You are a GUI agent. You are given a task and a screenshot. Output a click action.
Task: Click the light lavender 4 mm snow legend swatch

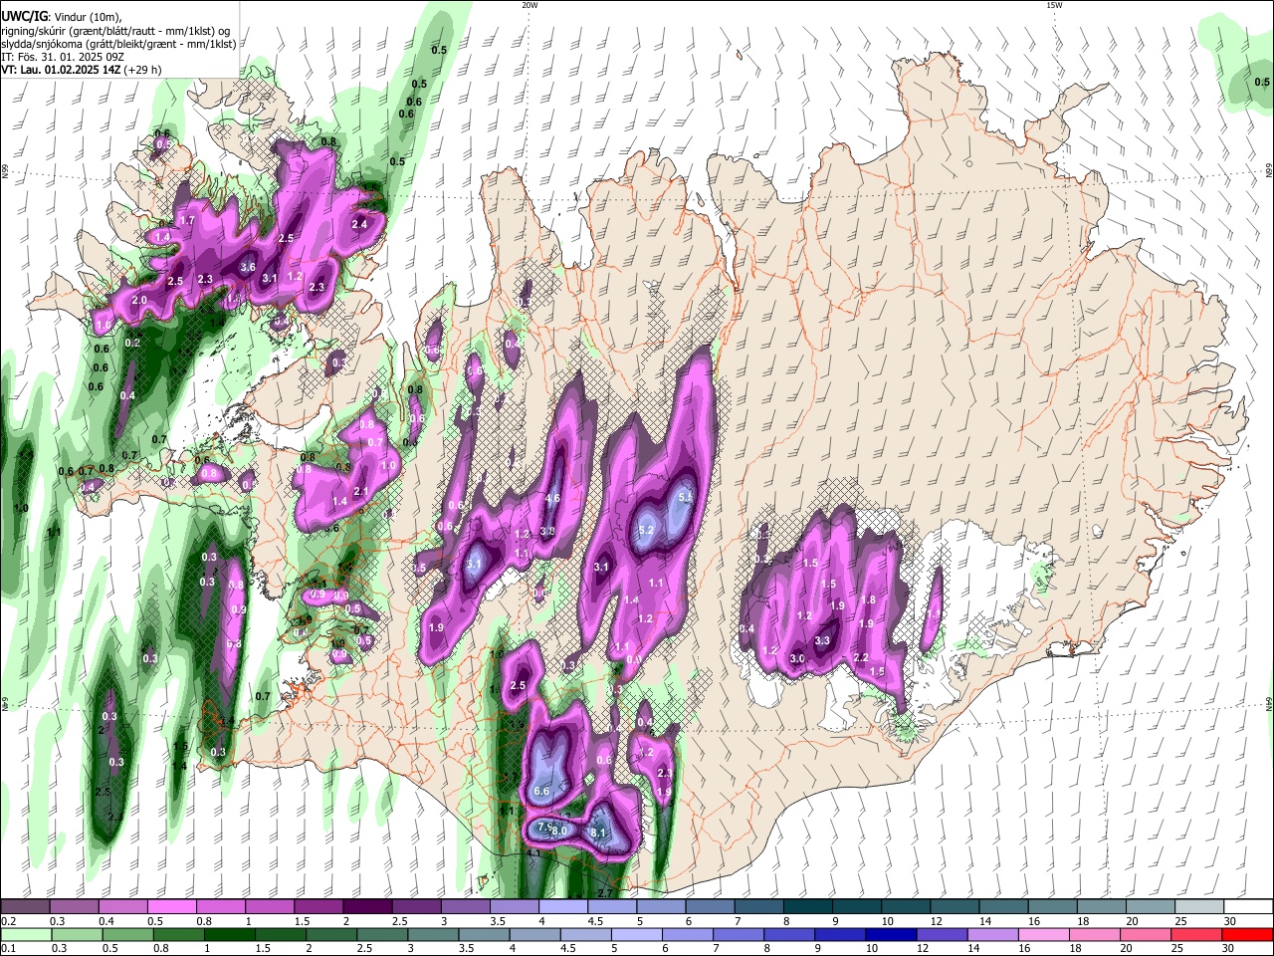click(x=562, y=907)
